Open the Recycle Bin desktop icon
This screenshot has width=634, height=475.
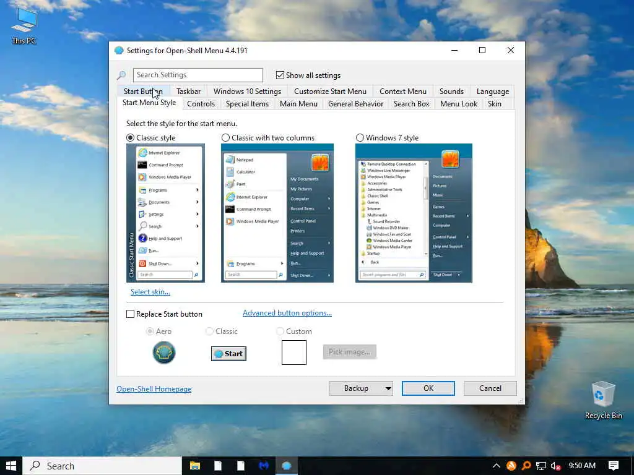(603, 400)
